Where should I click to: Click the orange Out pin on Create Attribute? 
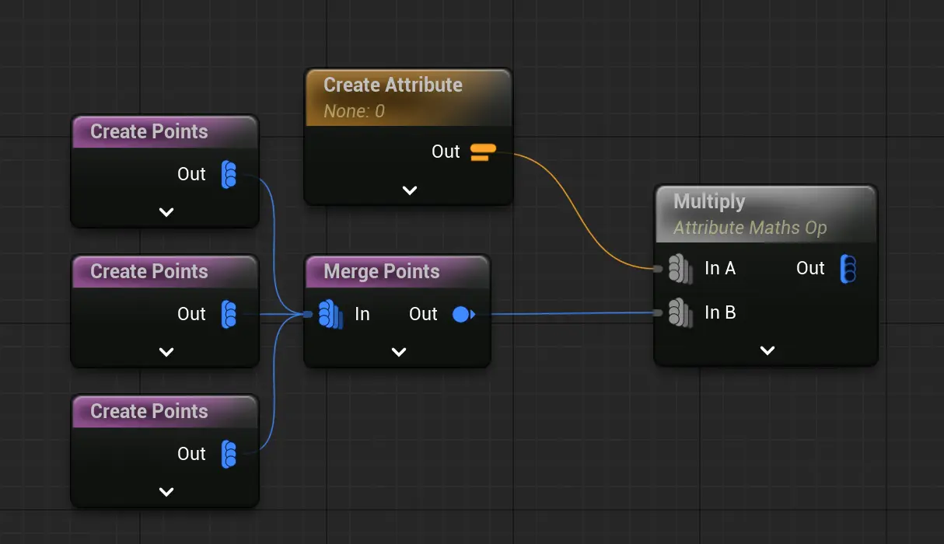(483, 152)
